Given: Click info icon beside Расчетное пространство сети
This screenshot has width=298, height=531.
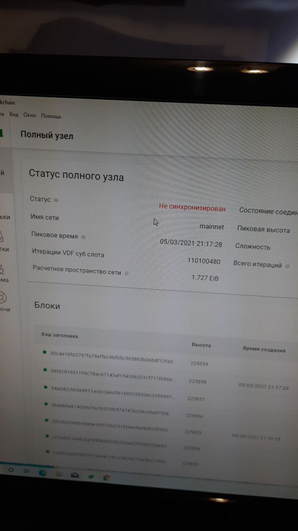Looking at the screenshot, I should pos(127,273).
